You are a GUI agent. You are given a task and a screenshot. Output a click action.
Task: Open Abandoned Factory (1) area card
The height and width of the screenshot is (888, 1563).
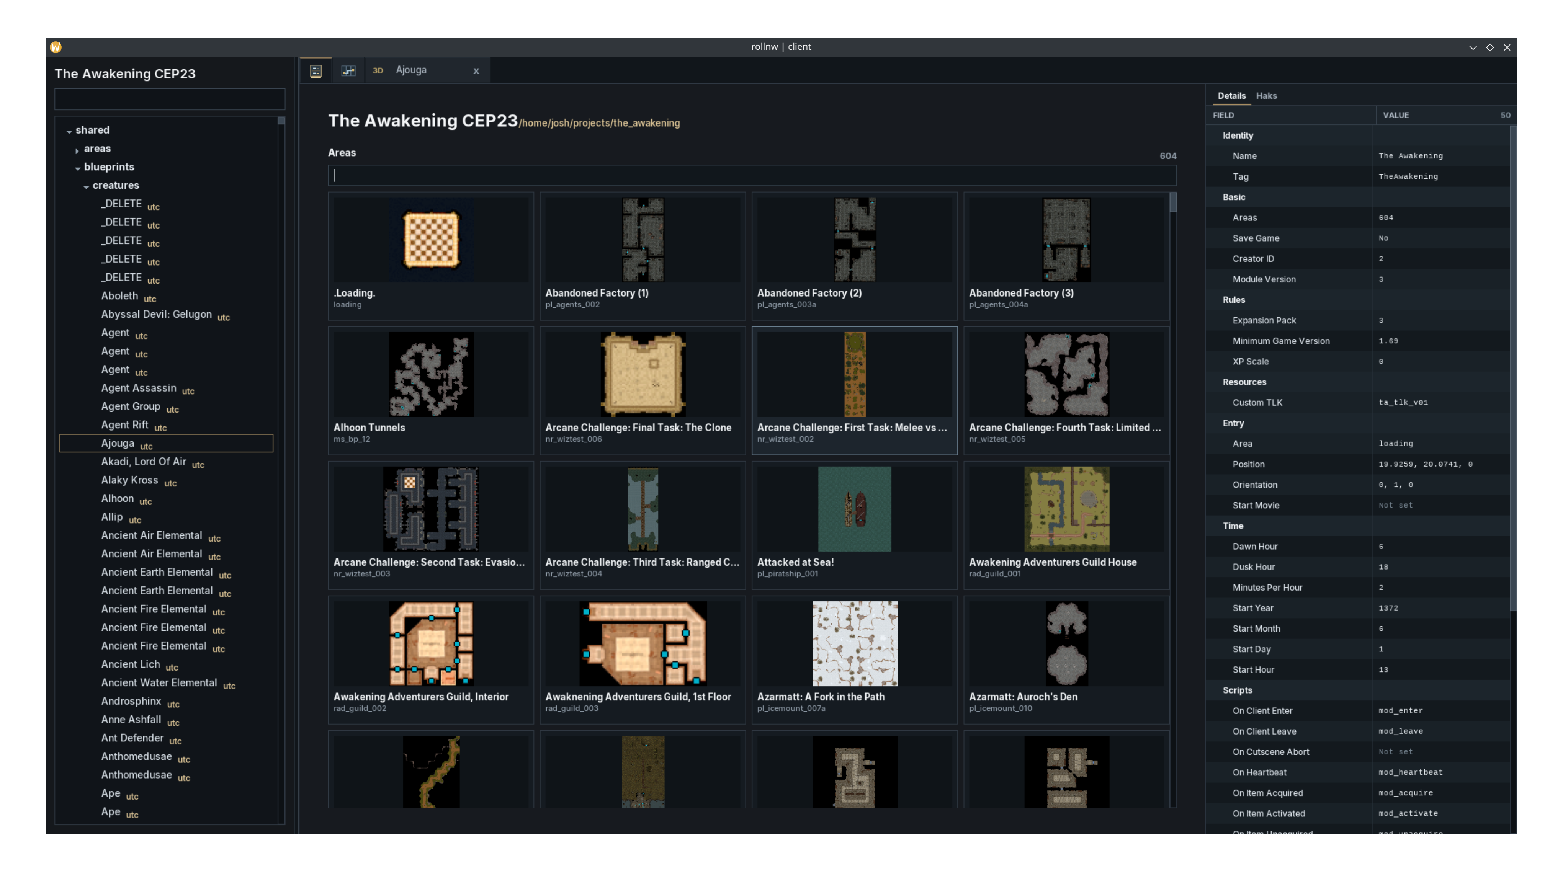[x=643, y=256]
